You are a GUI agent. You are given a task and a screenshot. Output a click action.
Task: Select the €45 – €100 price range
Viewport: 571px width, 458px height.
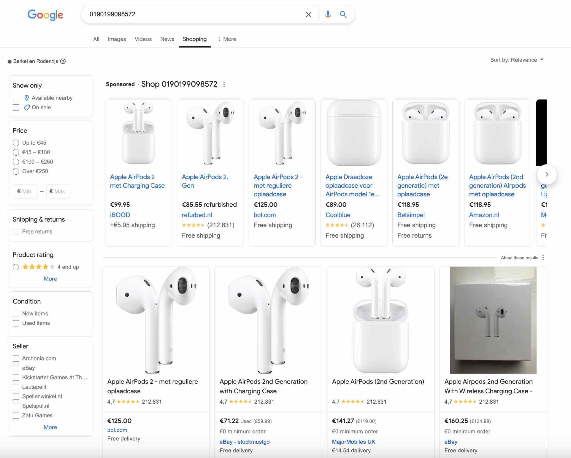pos(16,152)
